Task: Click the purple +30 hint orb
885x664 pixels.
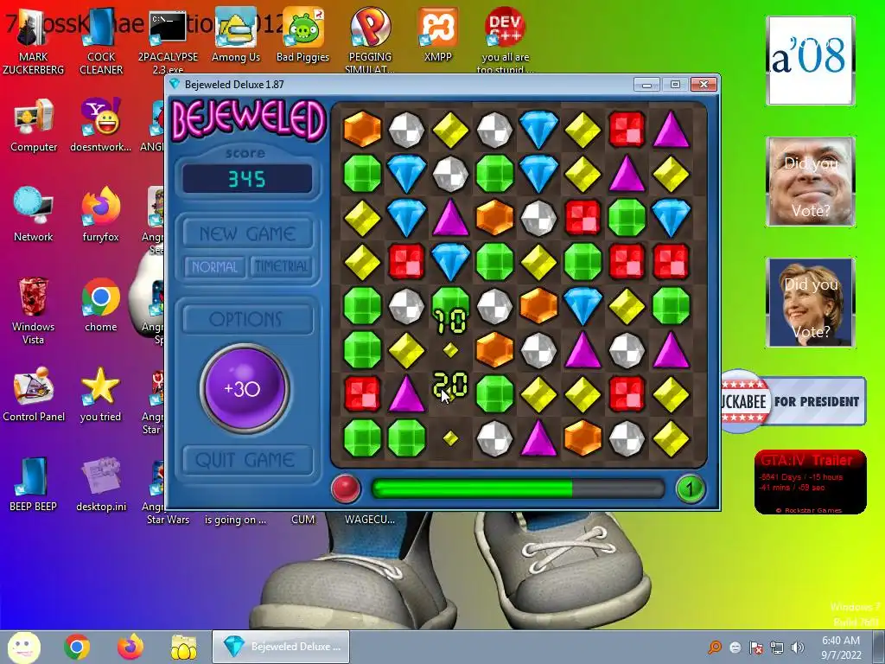Action: click(x=245, y=388)
